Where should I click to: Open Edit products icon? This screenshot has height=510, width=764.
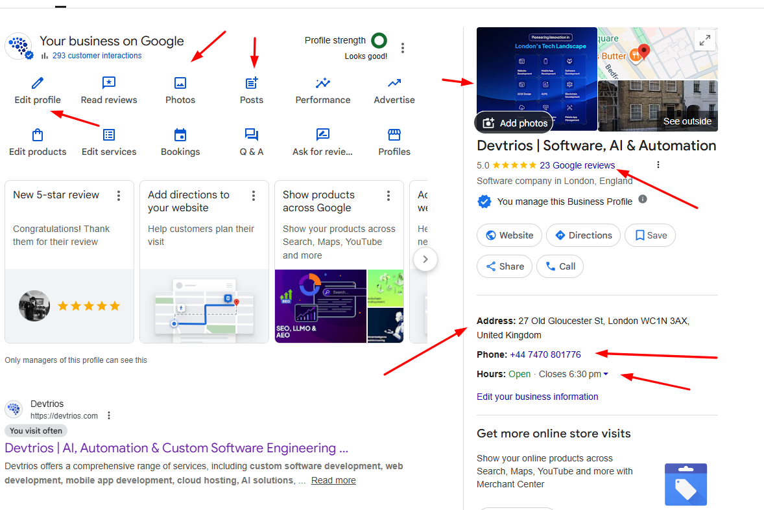37,135
